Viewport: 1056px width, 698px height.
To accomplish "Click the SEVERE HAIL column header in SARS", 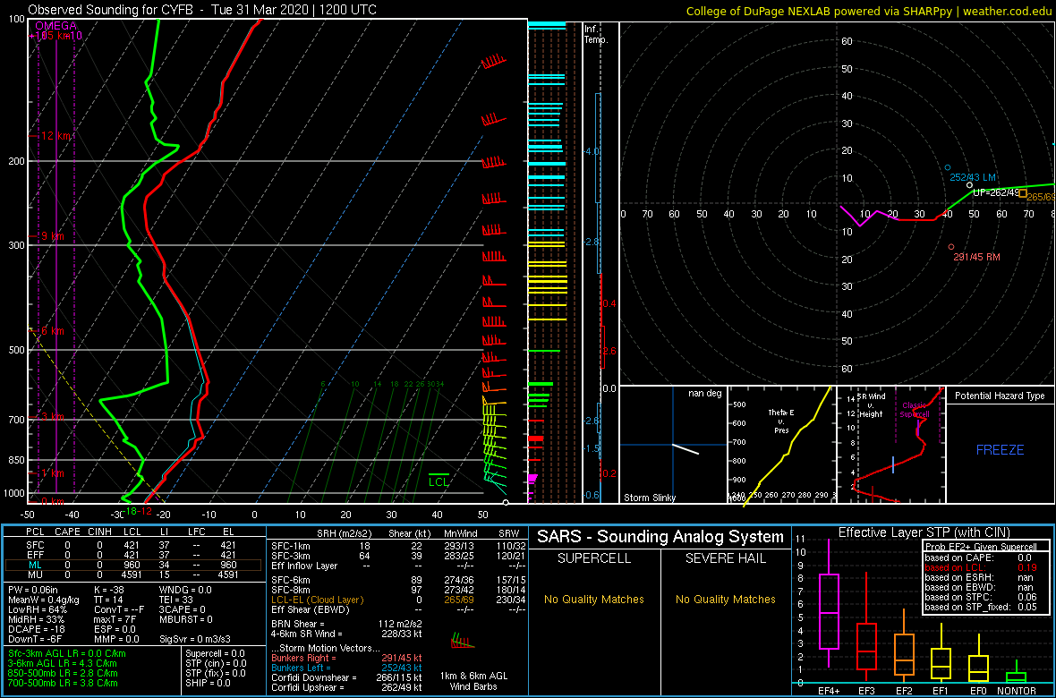I will 725,560.
